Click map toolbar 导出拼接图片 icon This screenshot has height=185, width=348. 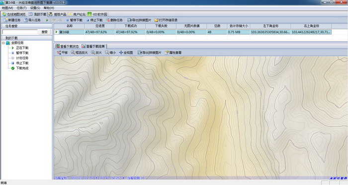(x=139, y=53)
